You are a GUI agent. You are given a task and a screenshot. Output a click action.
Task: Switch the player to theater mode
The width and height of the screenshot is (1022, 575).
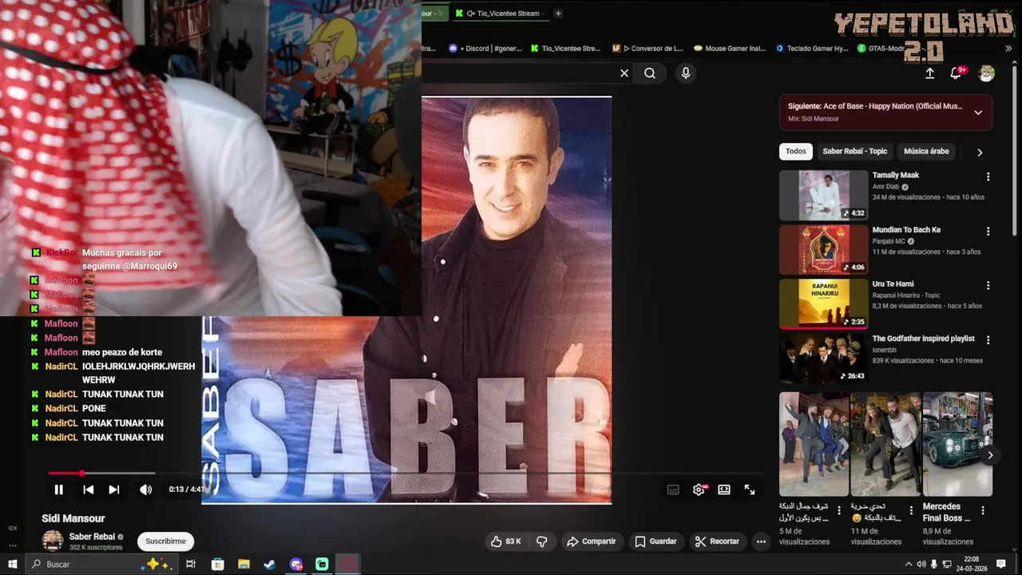click(724, 490)
